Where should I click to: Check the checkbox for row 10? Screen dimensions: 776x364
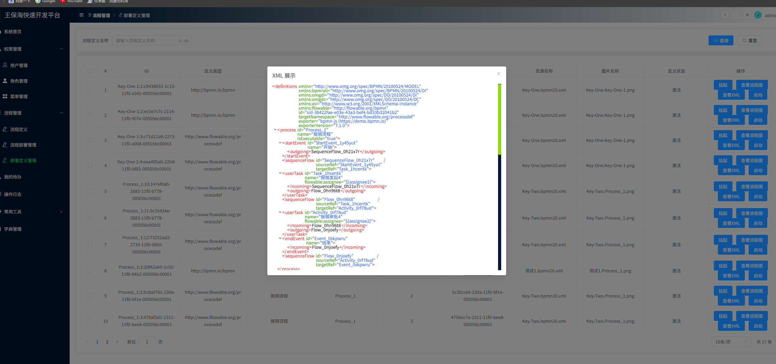(x=90, y=321)
